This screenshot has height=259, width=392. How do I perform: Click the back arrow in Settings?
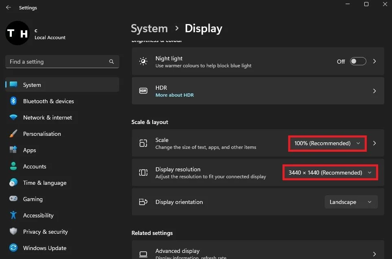pyautogui.click(x=8, y=7)
